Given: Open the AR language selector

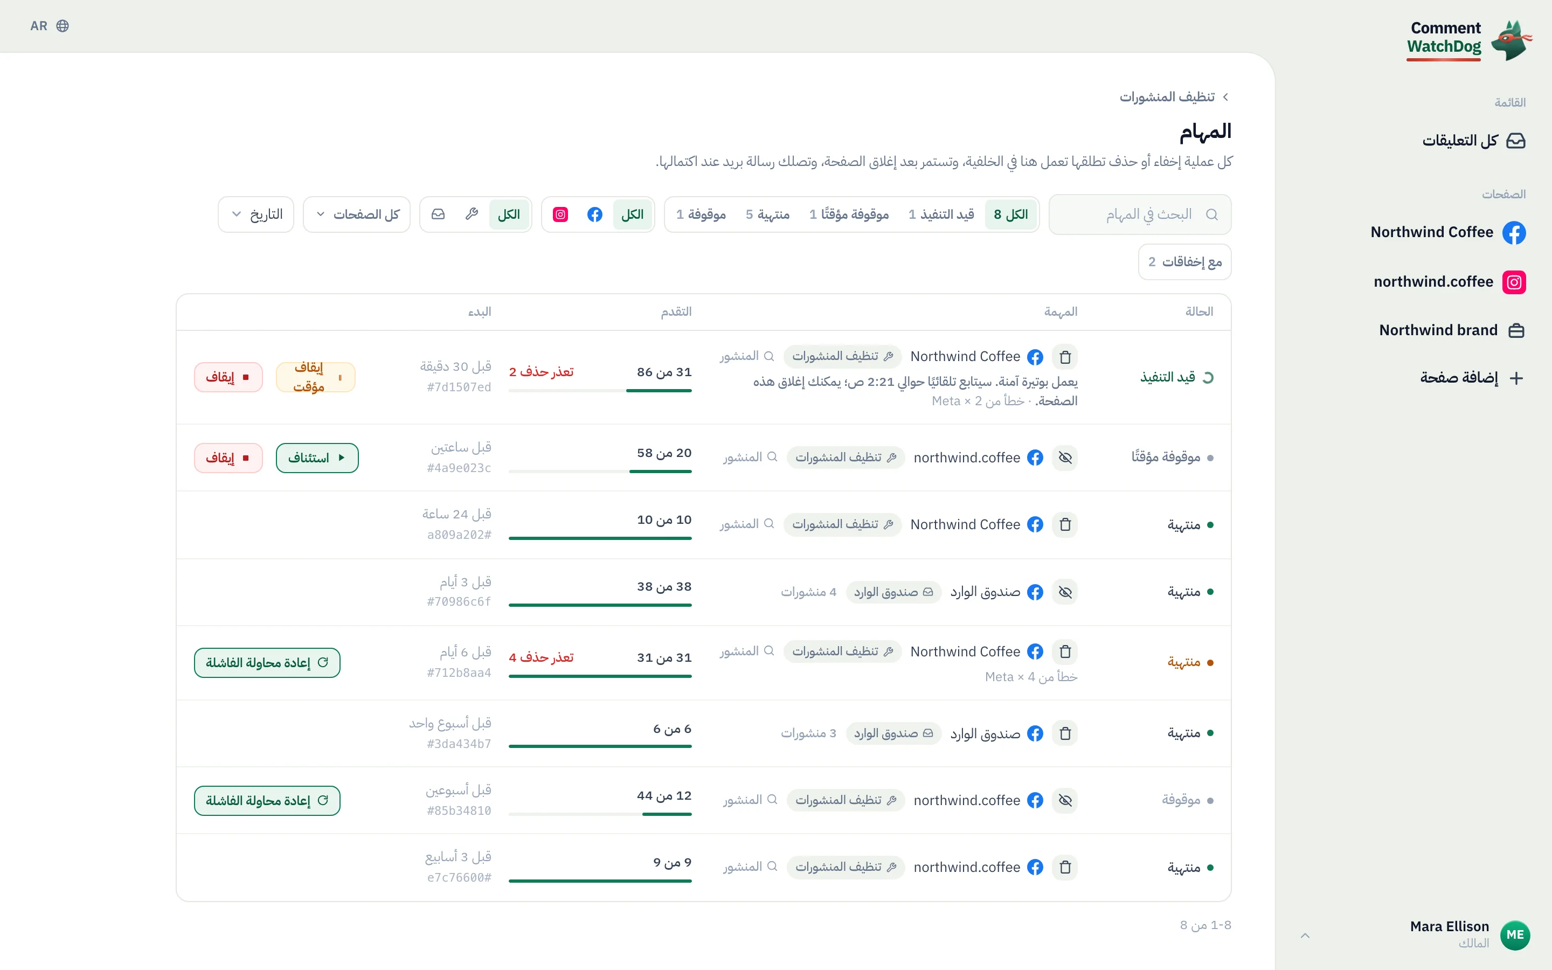Looking at the screenshot, I should [x=50, y=26].
